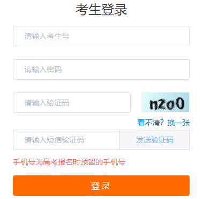Click the nZoO captcha image
Viewport: 203px width, 199px height.
(x=166, y=102)
